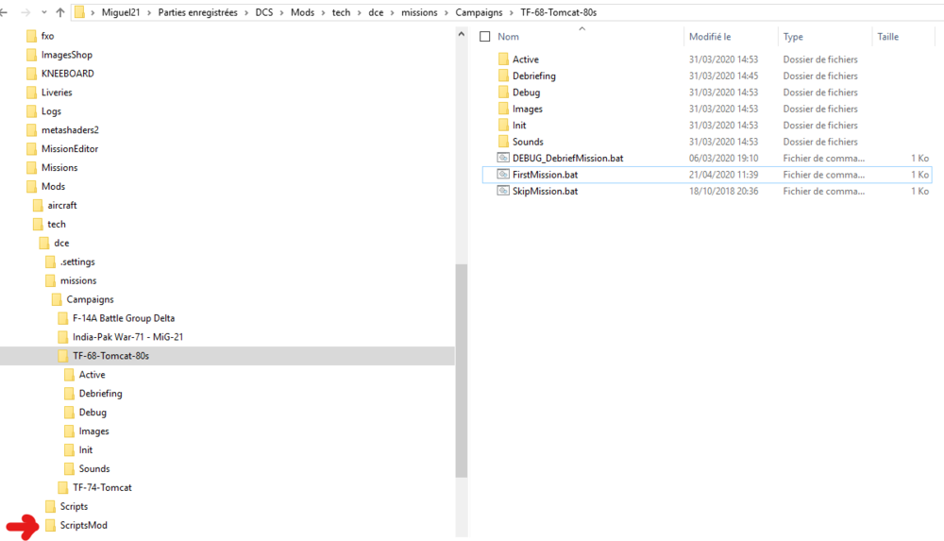The width and height of the screenshot is (944, 541).
Task: Open the chevron after missions in breadcrumb
Action: 447,12
